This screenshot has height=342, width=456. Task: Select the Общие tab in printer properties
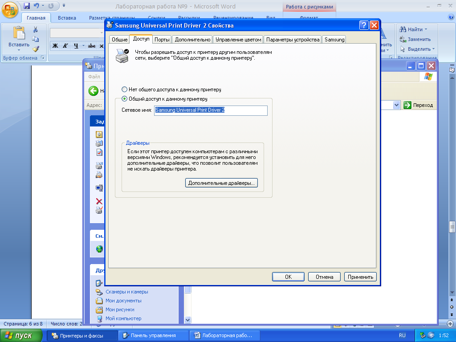[x=119, y=40]
